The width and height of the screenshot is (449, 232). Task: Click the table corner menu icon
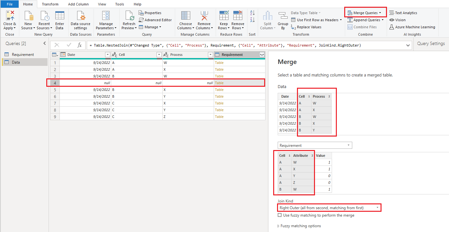tap(55, 55)
